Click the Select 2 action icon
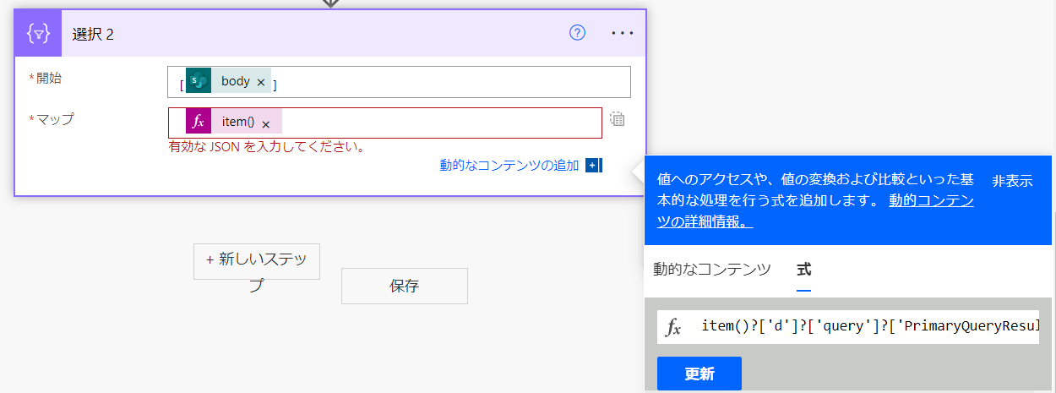 pos(38,33)
